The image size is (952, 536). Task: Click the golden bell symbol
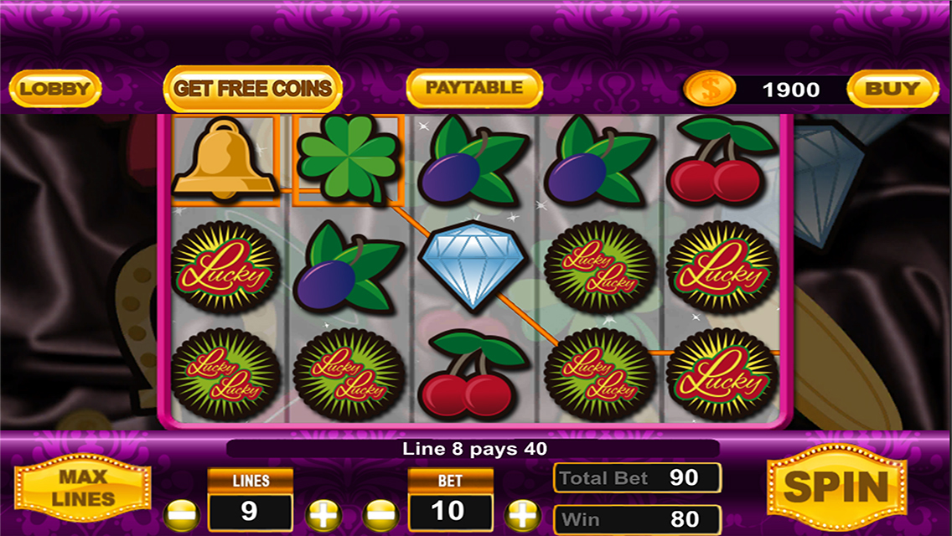point(224,159)
